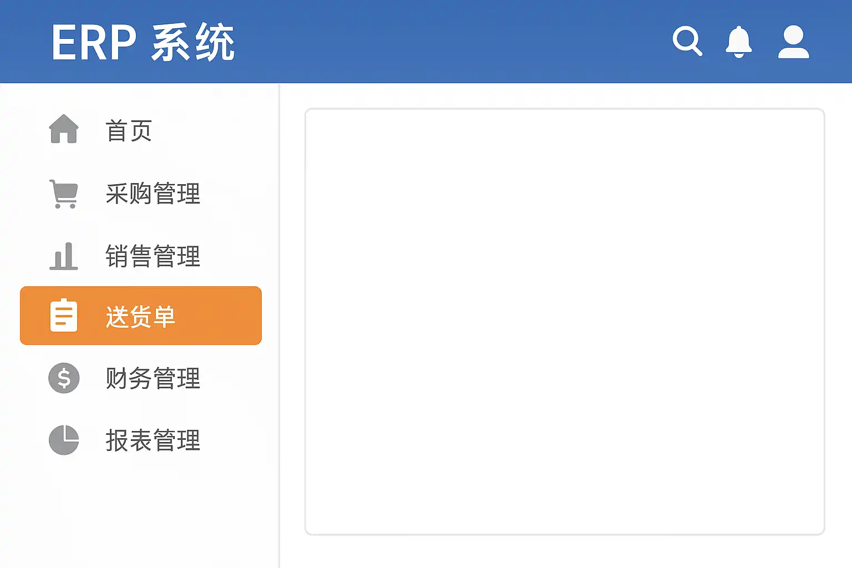The width and height of the screenshot is (852, 568).
Task: Open the 采购管理 menu item
Action: pos(153,194)
